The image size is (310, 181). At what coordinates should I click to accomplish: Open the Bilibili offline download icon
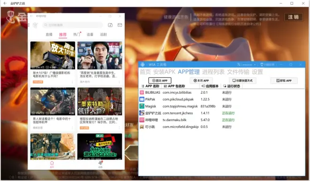click(x=110, y=25)
